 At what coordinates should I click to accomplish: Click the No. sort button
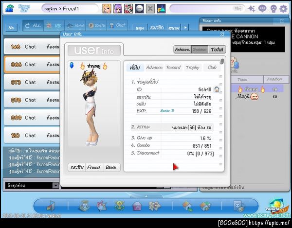(12, 28)
